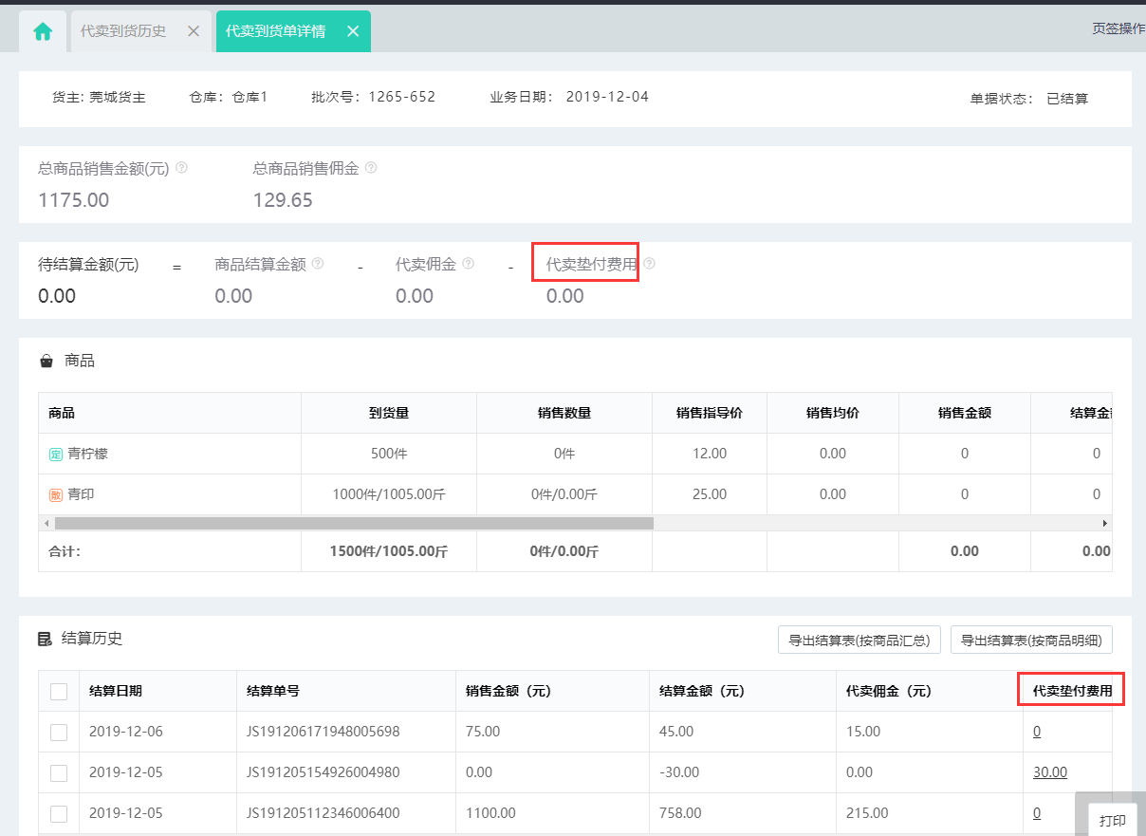Open 代卖垫付费用 link 0 for JS191205112346006400 row

1037,813
